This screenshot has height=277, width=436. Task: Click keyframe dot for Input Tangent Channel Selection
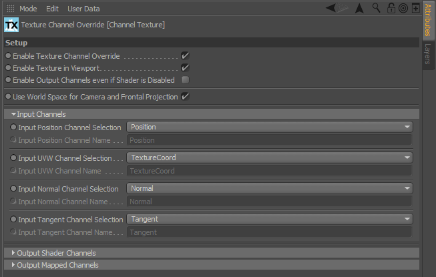(x=13, y=219)
